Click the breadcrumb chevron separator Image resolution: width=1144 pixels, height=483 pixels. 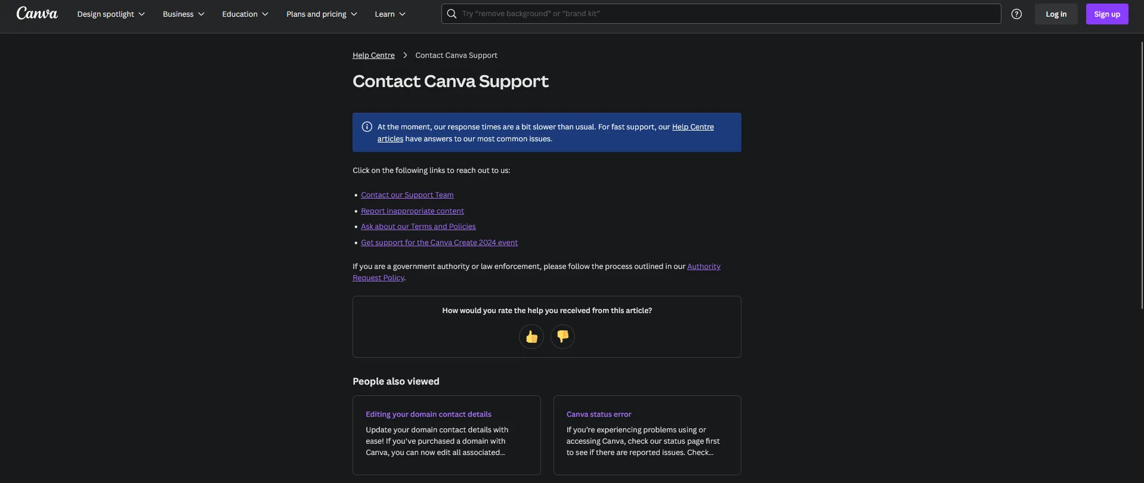[405, 55]
